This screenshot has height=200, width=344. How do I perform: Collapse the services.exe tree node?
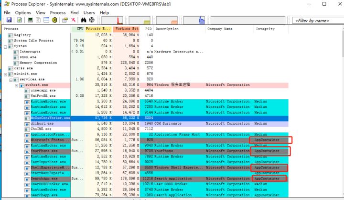point(11,80)
